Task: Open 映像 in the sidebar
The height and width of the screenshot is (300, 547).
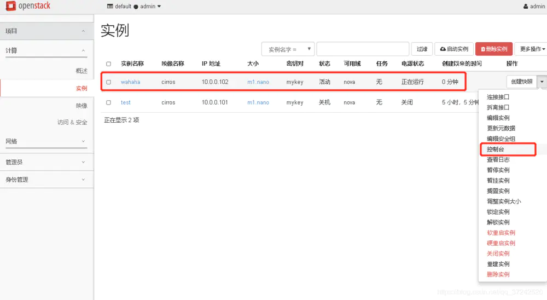Action: (x=82, y=106)
